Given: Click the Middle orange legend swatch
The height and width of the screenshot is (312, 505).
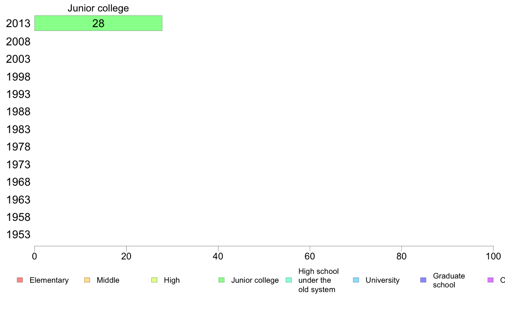Looking at the screenshot, I should 87,280.
